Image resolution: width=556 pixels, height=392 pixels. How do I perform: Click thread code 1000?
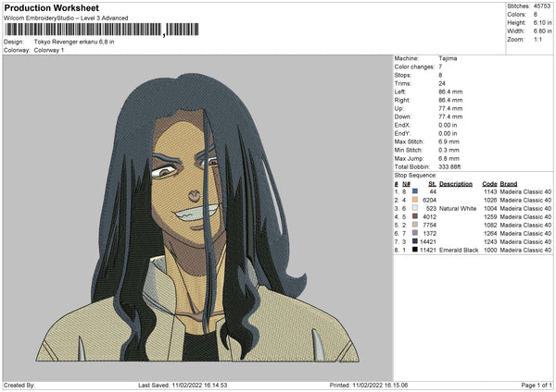pyautogui.click(x=490, y=251)
